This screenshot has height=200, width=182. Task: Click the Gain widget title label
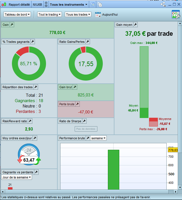coord(6,25)
